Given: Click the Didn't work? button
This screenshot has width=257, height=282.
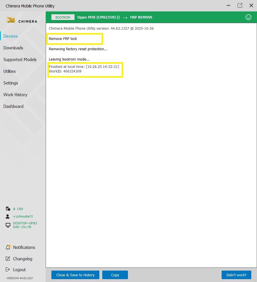Looking at the screenshot, I should pyautogui.click(x=236, y=275).
